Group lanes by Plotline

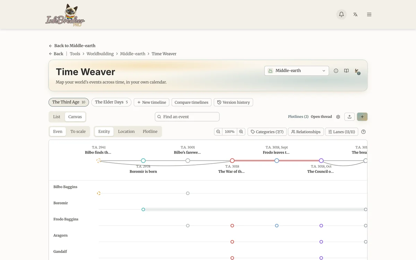coord(150,131)
